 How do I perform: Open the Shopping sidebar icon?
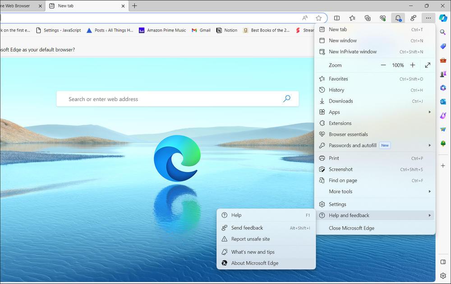pos(443,46)
